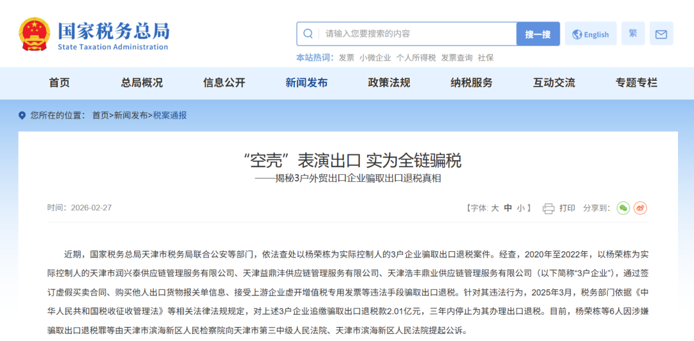Image resolution: width=694 pixels, height=341 pixels.
Task: Open 总局概况 navigation menu
Action: [x=141, y=83]
